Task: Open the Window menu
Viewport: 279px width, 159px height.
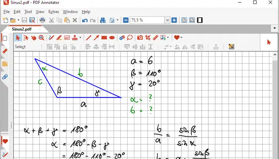Action: click(70, 12)
